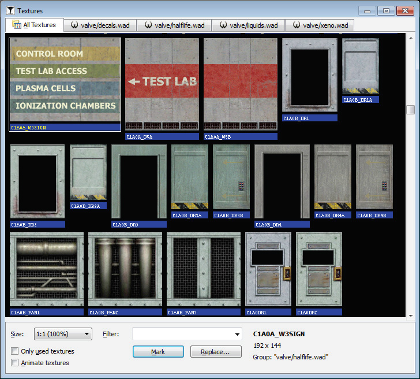Click the C1A0B_DR1 label text
420x379 pixels.
[x=297, y=118]
